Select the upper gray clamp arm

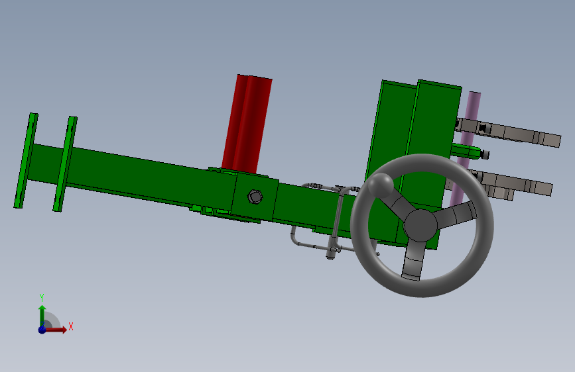(508, 132)
